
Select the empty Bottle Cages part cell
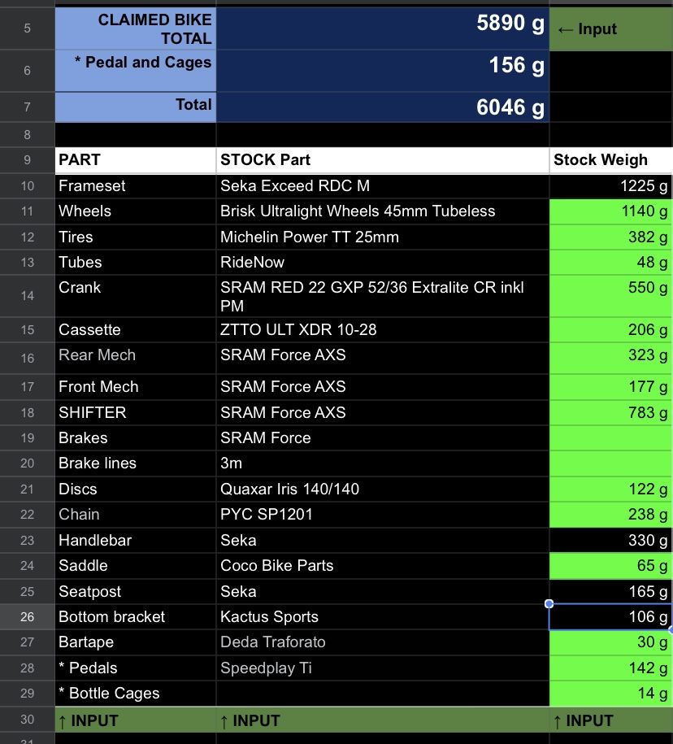pyautogui.click(x=382, y=694)
